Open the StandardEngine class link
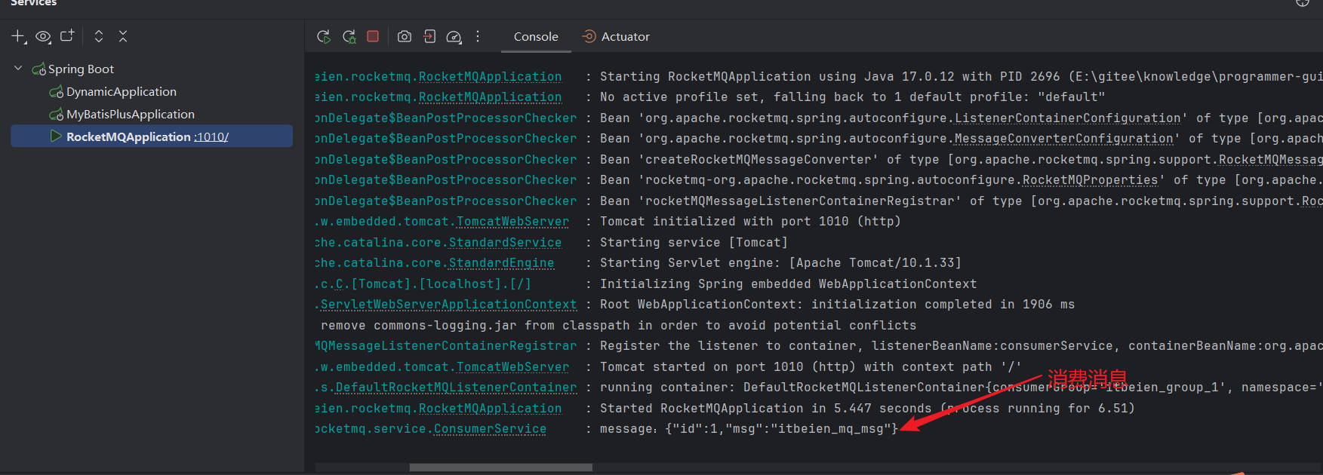The width and height of the screenshot is (1323, 475). click(501, 263)
